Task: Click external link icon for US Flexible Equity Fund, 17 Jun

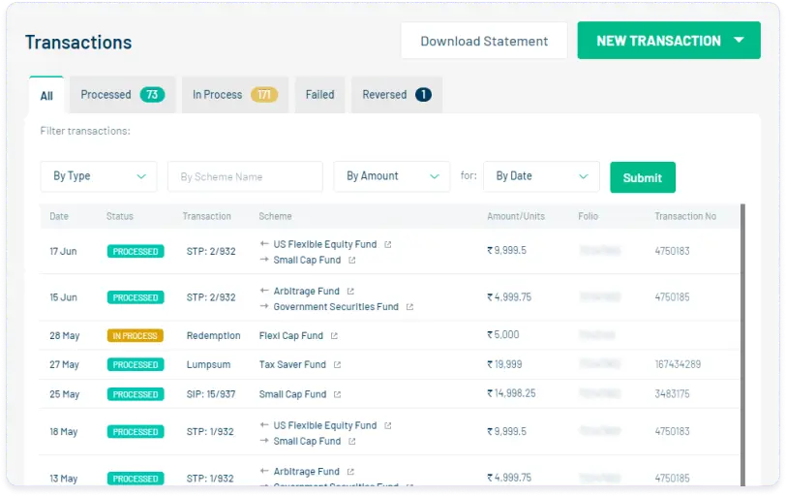Action: click(x=387, y=245)
